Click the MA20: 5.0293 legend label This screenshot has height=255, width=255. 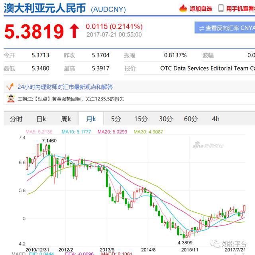[x=112, y=132]
